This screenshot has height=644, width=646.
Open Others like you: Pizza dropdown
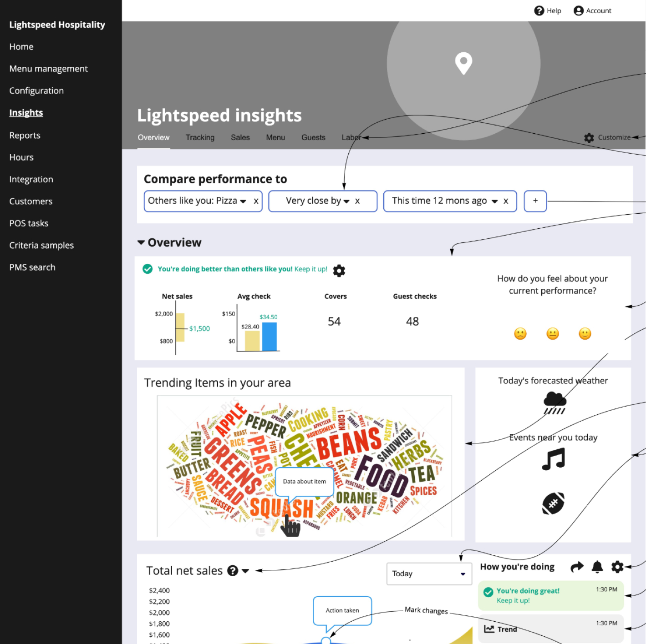[x=243, y=201]
